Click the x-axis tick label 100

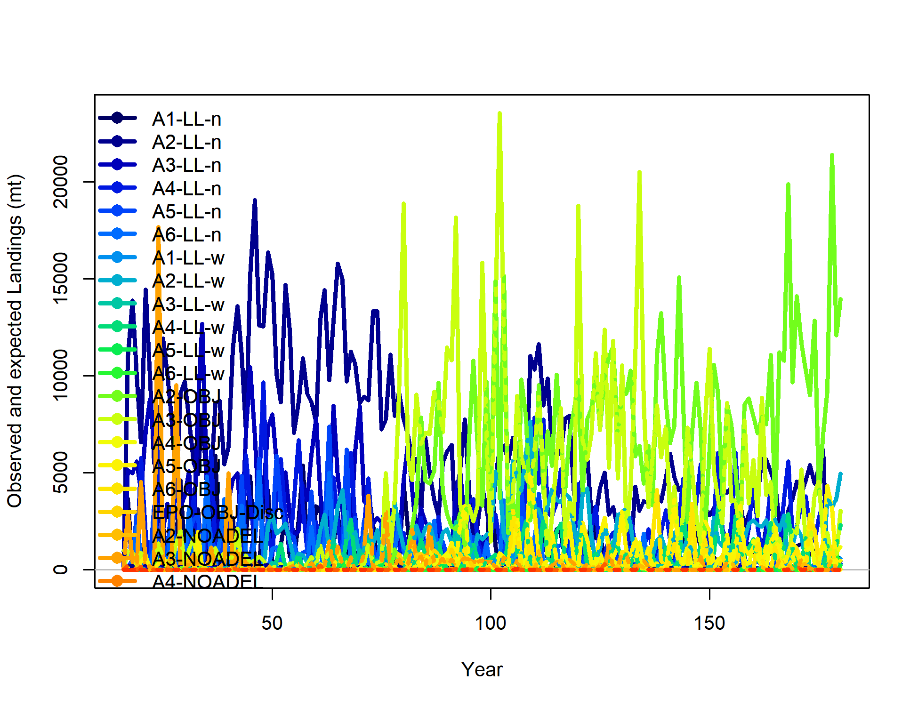pyautogui.click(x=491, y=623)
